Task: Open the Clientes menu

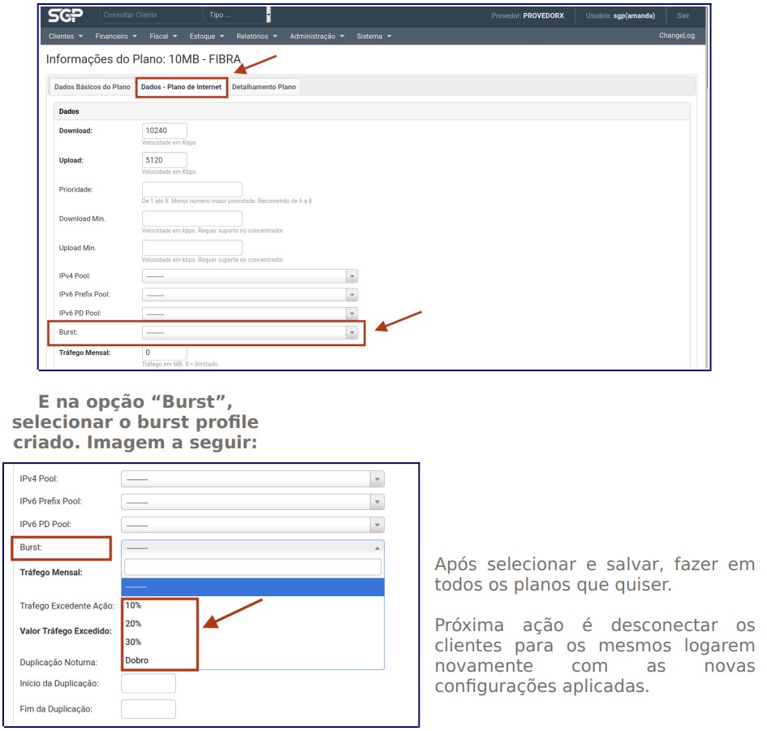Action: 66,37
